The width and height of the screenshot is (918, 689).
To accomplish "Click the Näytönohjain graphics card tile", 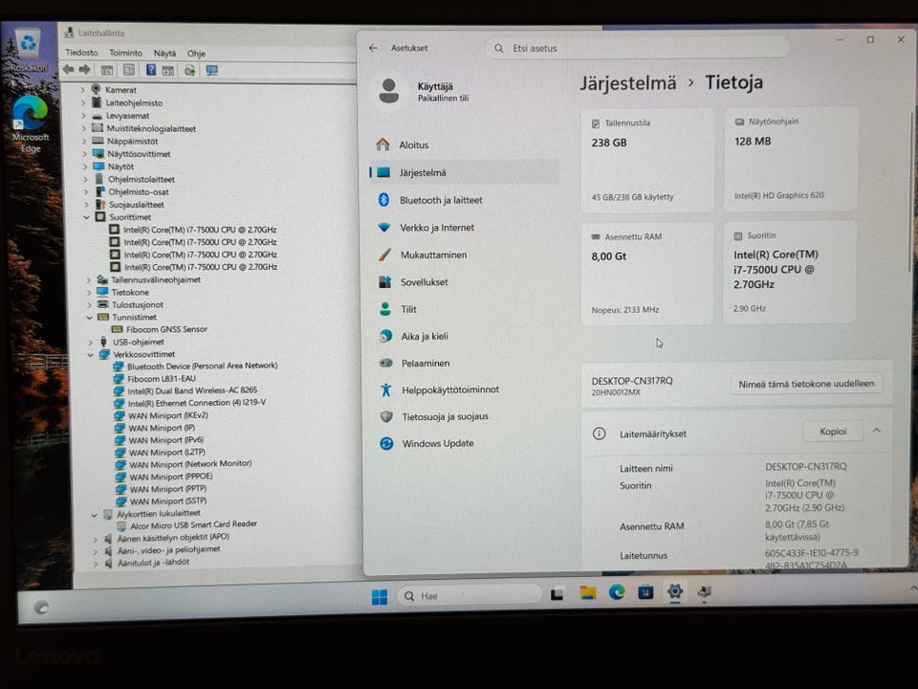I will point(791,159).
